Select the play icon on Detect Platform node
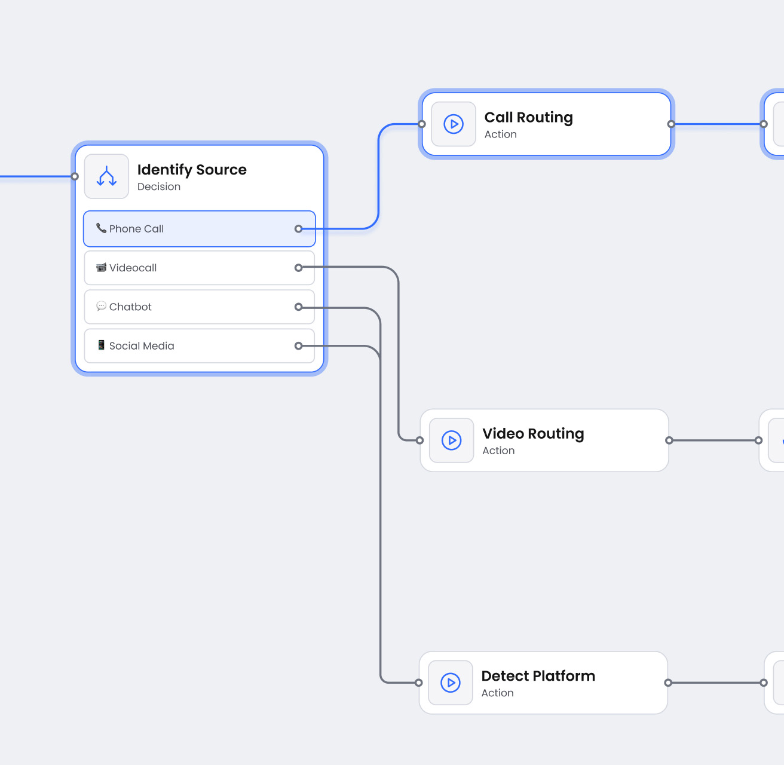 pyautogui.click(x=451, y=683)
